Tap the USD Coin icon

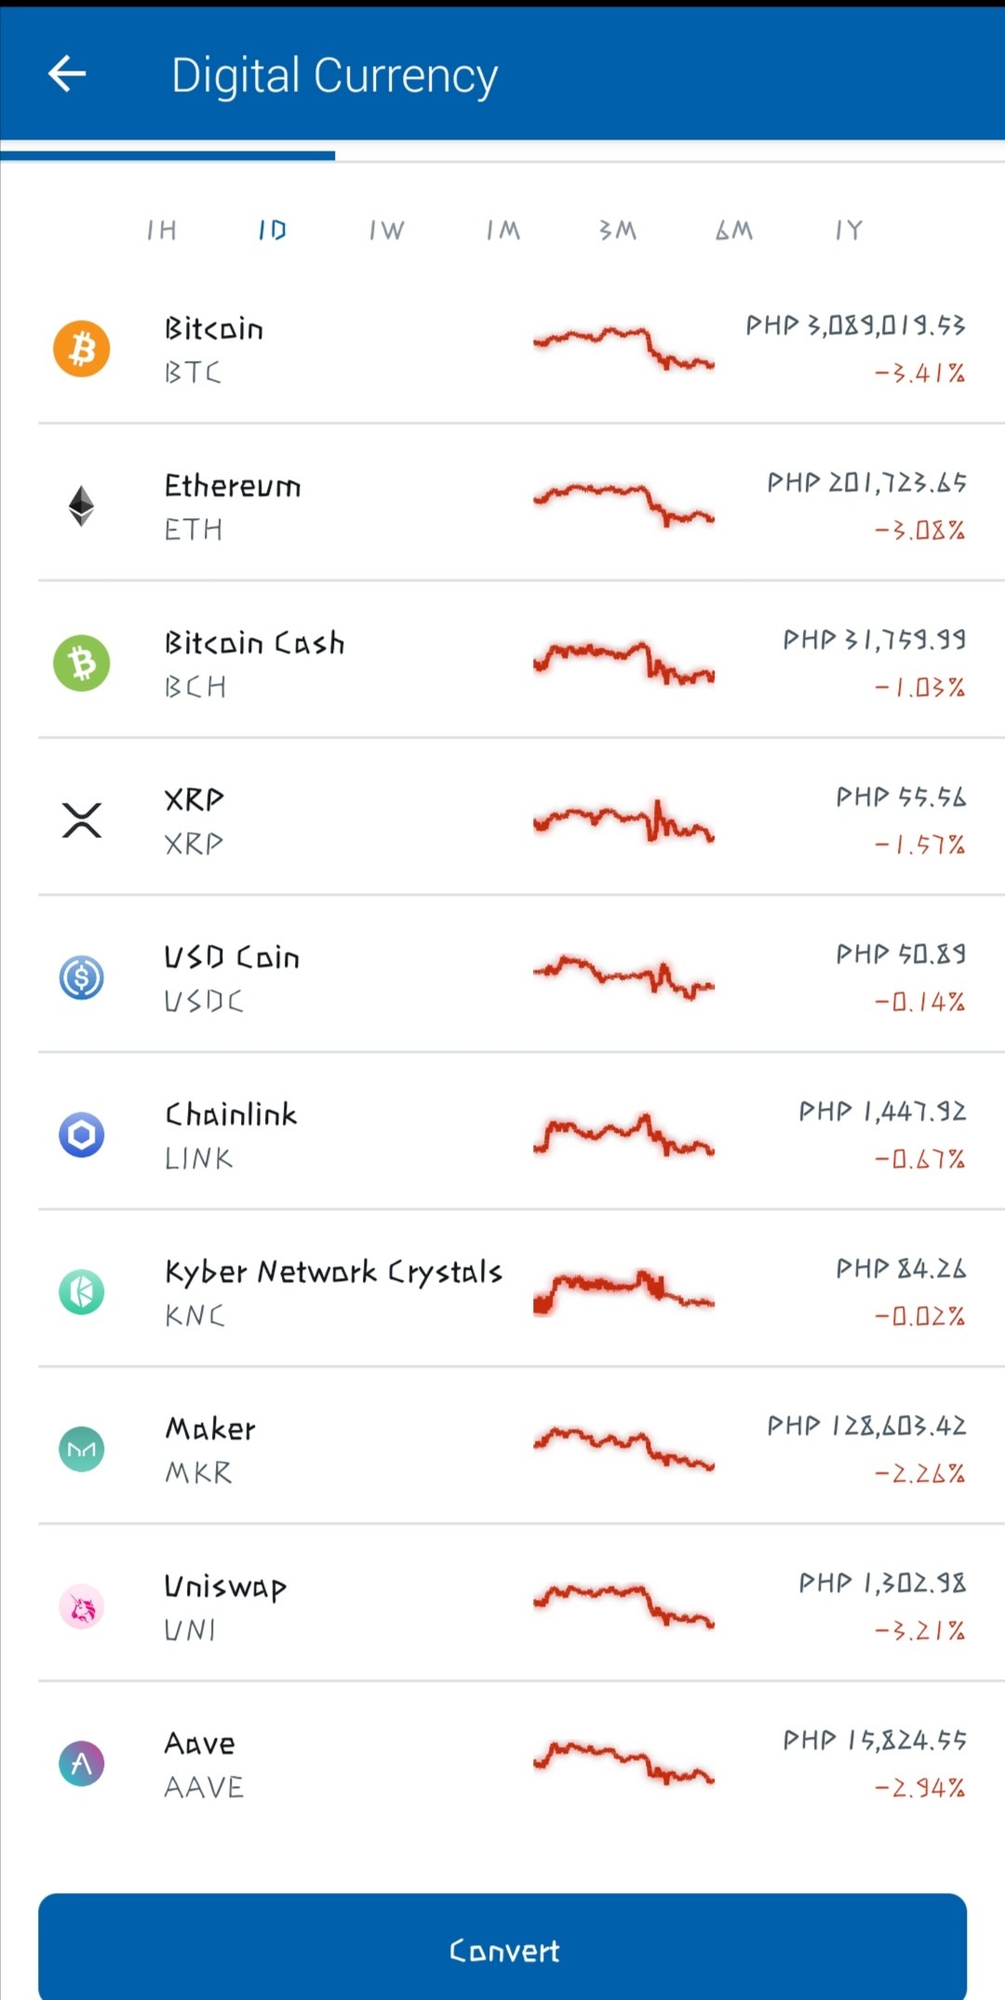[x=82, y=978]
